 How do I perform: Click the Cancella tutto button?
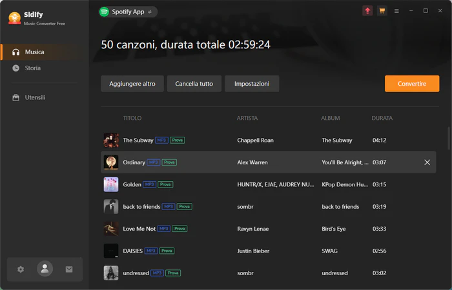coord(194,84)
